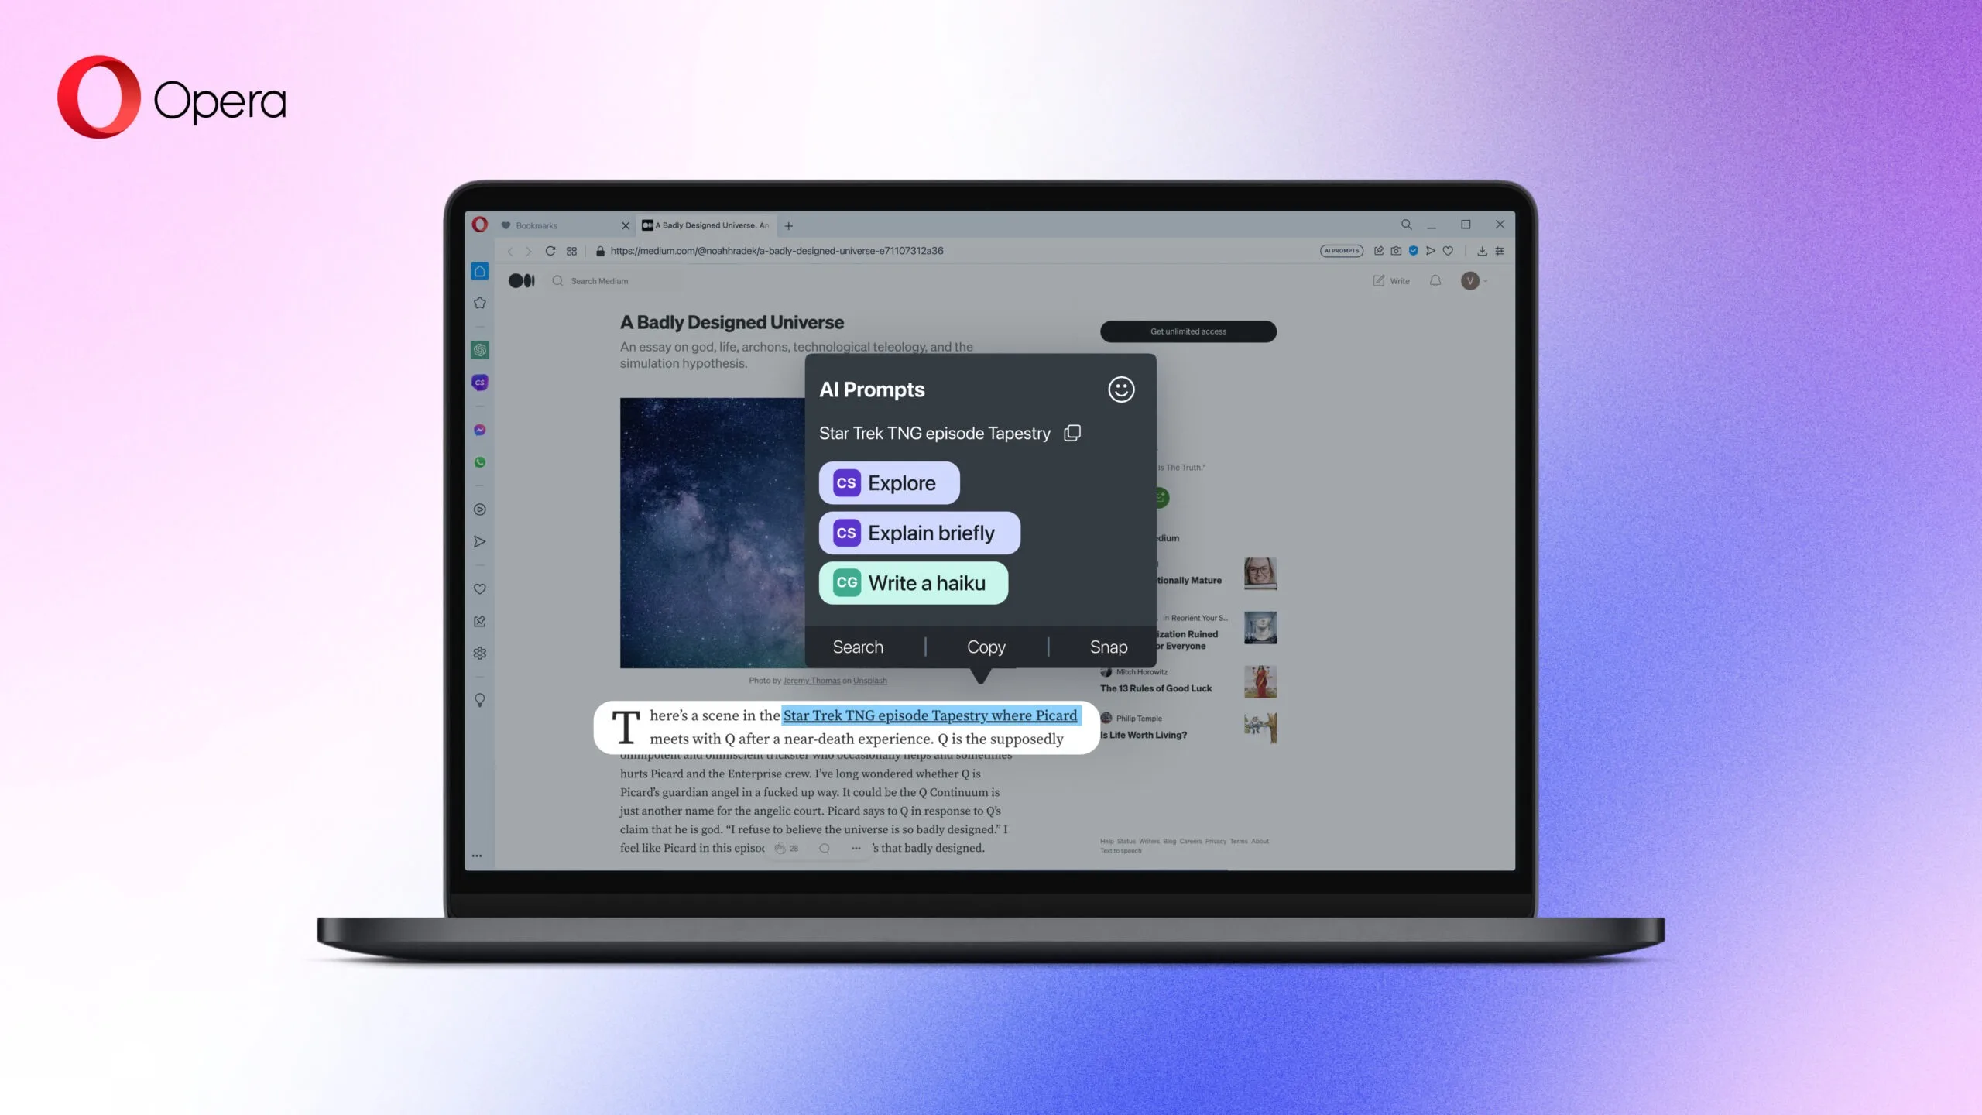The height and width of the screenshot is (1115, 1982).
Task: Click the Explain briefly AI prompt
Action: pyautogui.click(x=919, y=532)
